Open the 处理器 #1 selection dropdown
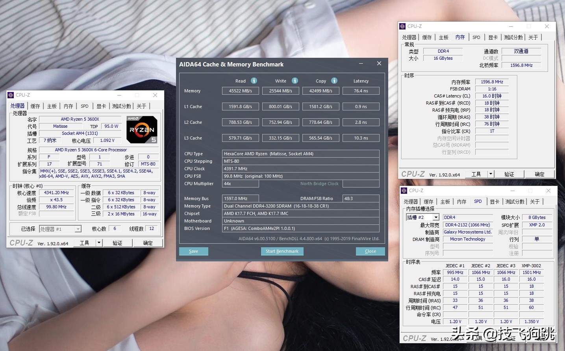565x351 pixels. click(x=78, y=228)
